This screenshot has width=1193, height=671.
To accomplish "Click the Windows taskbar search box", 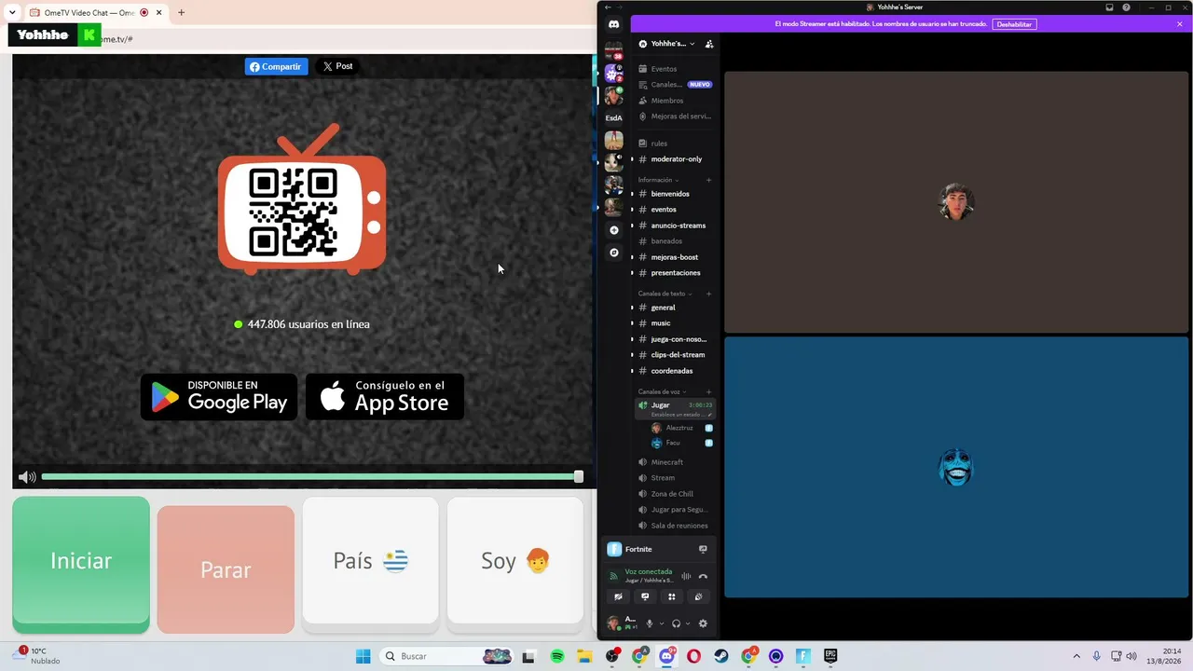I will point(447,656).
